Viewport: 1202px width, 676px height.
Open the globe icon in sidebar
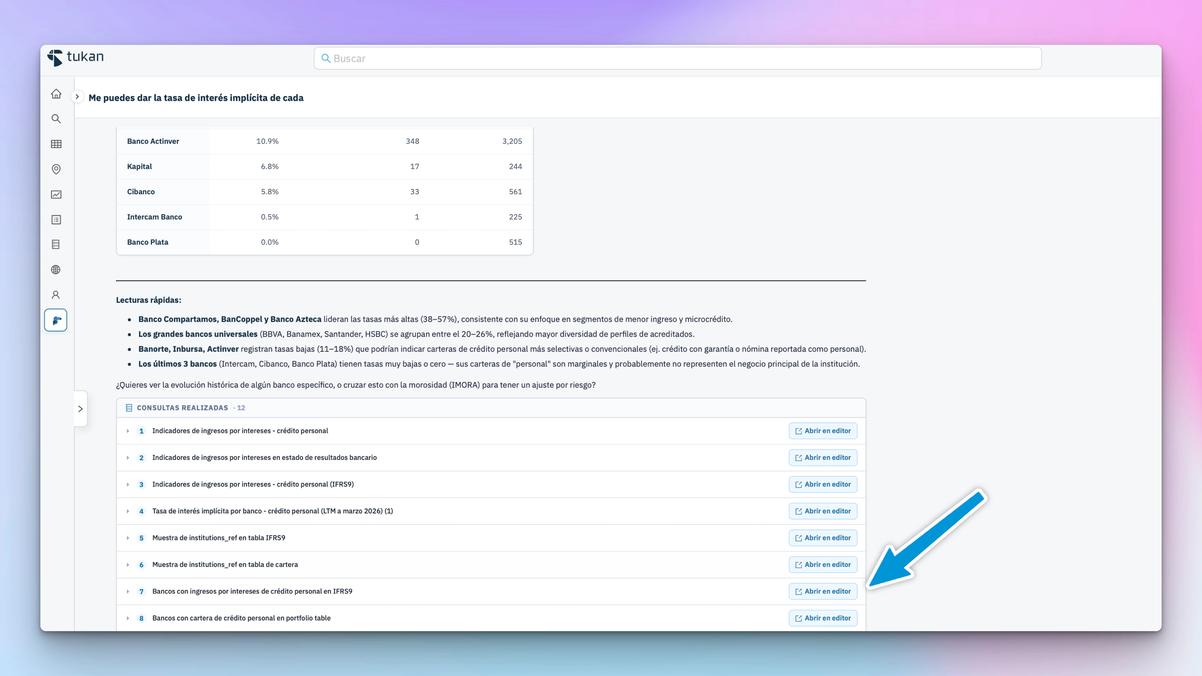[56, 270]
